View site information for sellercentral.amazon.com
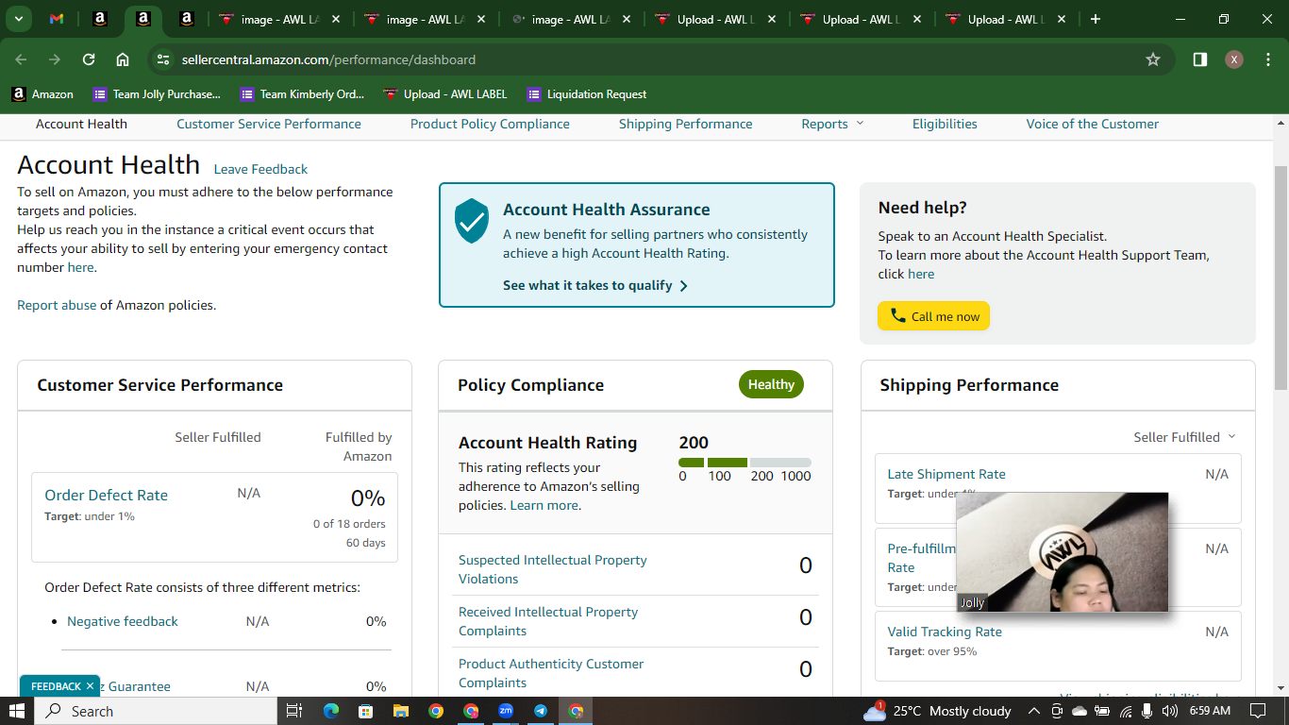Image resolution: width=1289 pixels, height=725 pixels. pyautogui.click(x=163, y=59)
